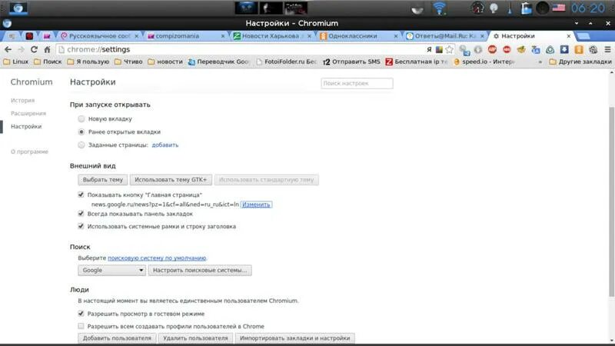Open the 'Чтиво' bookmarks folder
Image resolution: width=615 pixels, height=346 pixels.
coord(128,62)
